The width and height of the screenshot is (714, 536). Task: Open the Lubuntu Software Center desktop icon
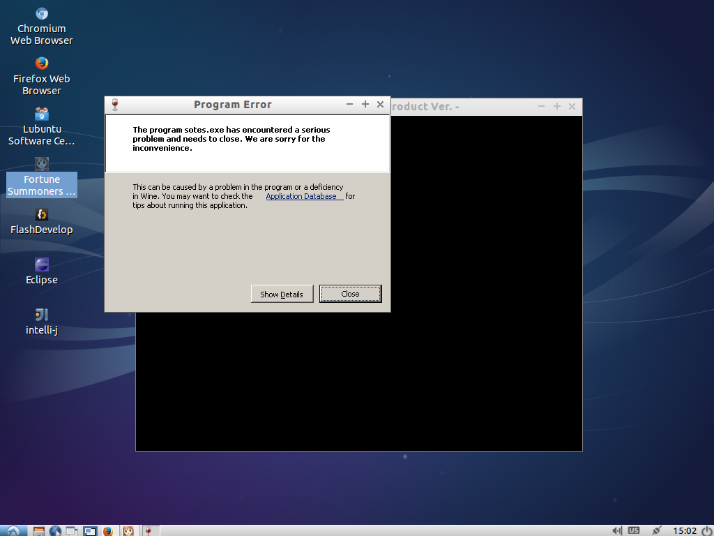click(41, 127)
